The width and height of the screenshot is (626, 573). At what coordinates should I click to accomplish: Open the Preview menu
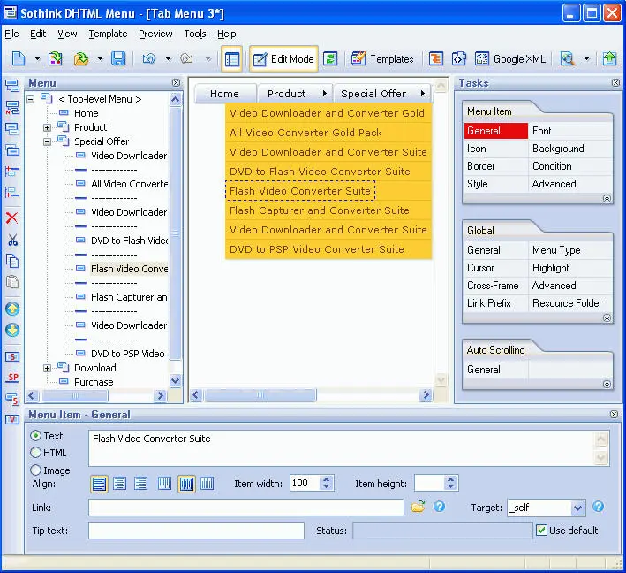point(155,34)
